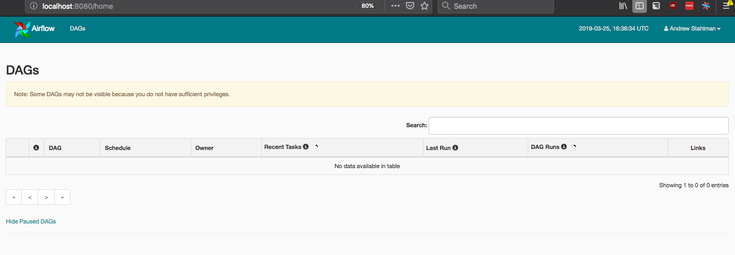The width and height of the screenshot is (735, 255).
Task: Click the Owner column header
Action: pos(226,148)
